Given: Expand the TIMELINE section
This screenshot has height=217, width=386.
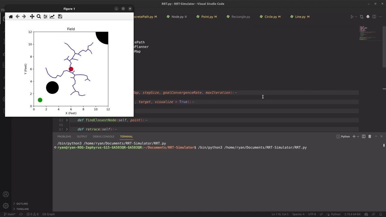Looking at the screenshot, I should coord(22,209).
